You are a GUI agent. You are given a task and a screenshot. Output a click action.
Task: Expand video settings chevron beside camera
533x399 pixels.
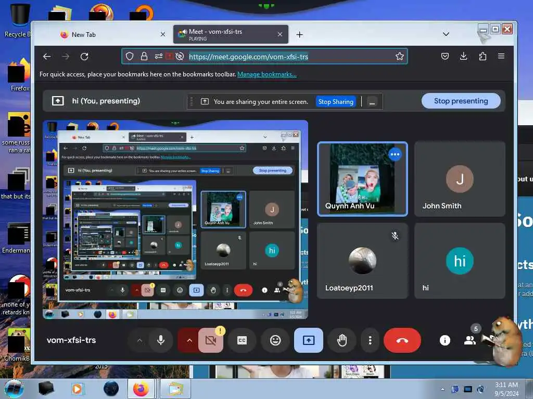(x=189, y=340)
